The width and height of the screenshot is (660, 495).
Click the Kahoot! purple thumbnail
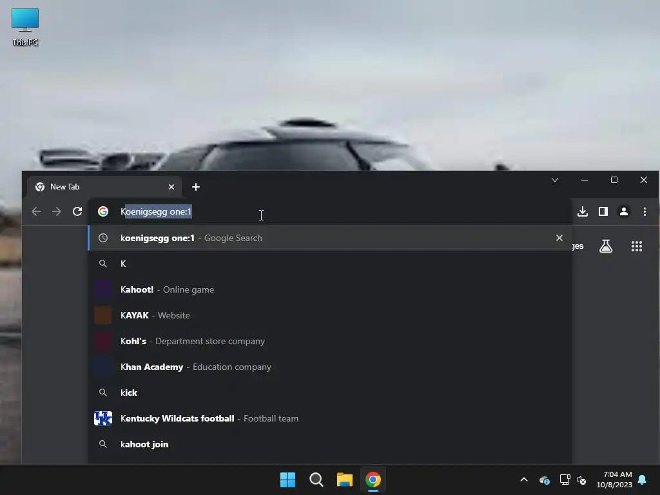(103, 289)
